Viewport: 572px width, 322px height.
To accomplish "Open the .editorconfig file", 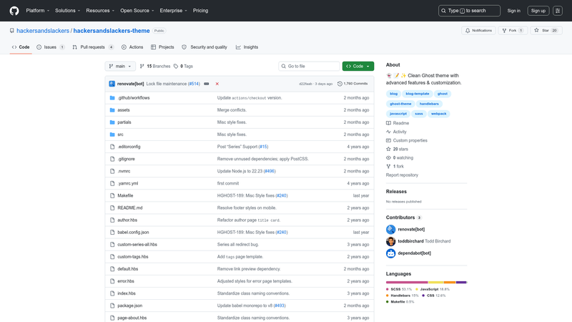I will (129, 147).
